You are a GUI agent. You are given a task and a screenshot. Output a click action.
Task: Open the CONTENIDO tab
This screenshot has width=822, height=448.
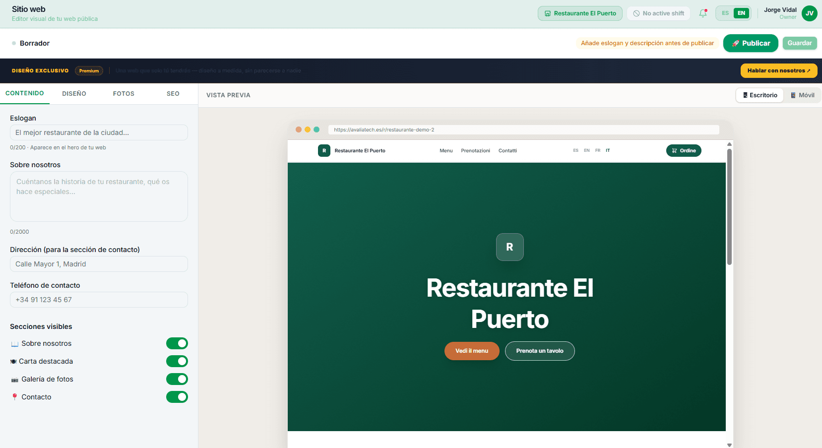(x=25, y=93)
